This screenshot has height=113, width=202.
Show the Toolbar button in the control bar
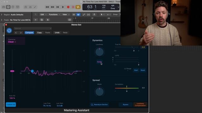(18, 7)
